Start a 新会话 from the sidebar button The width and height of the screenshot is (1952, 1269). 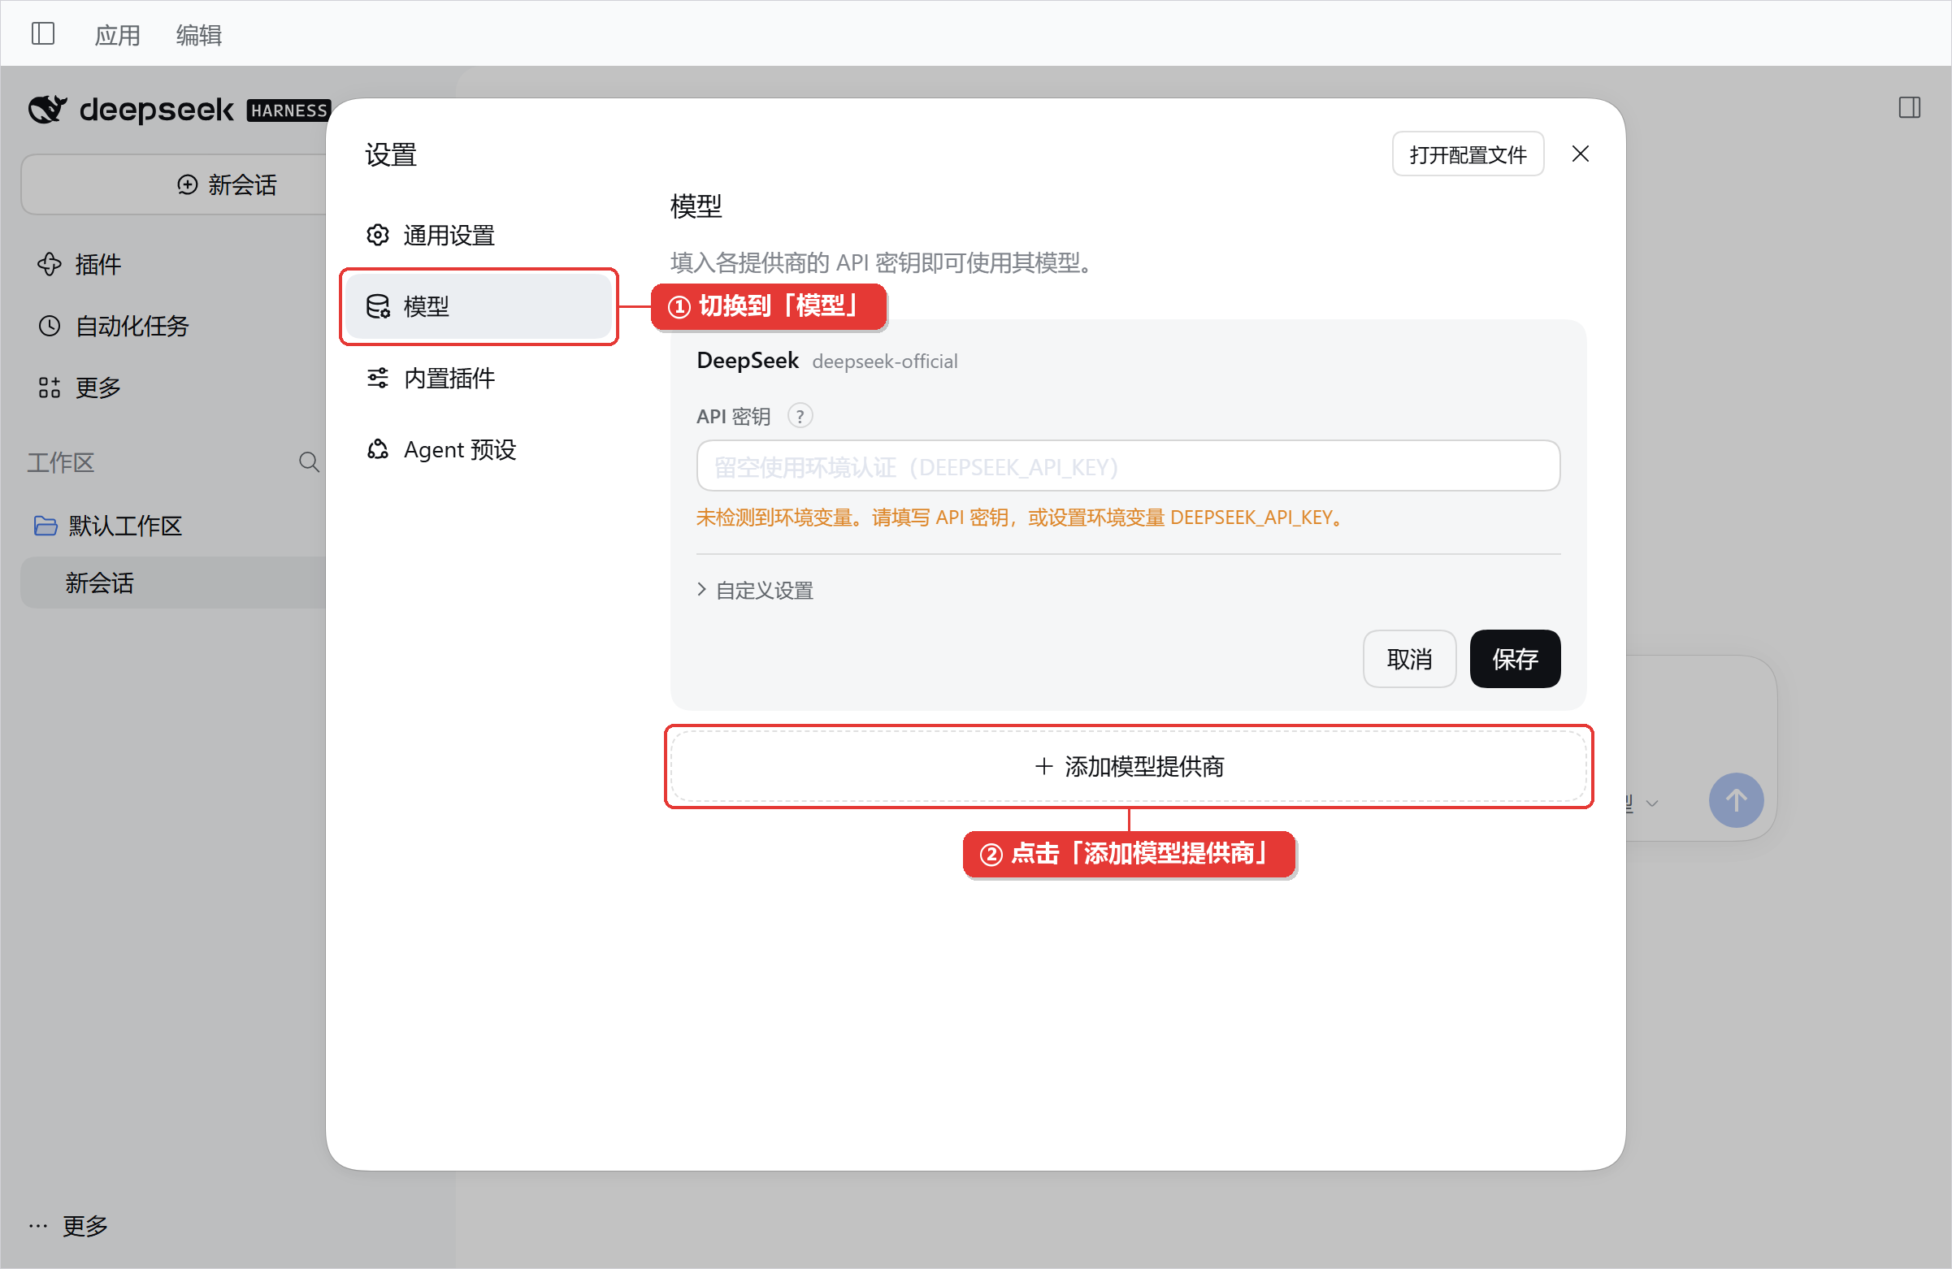pos(175,184)
